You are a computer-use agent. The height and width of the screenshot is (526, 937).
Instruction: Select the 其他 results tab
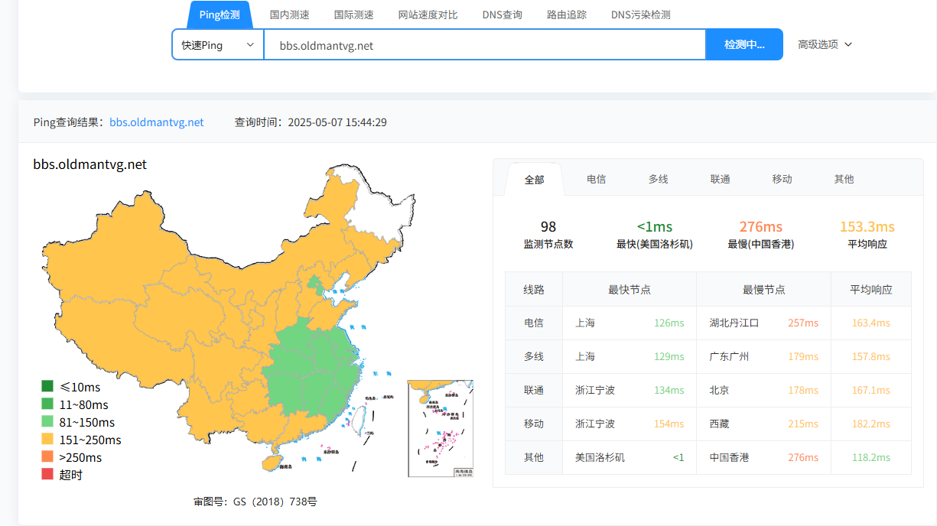(x=844, y=179)
